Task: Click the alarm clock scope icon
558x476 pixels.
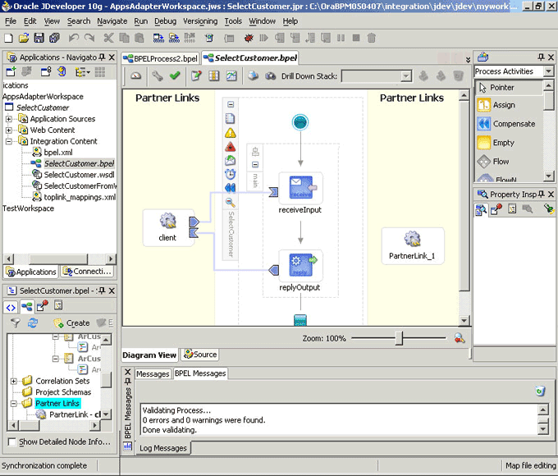Action: tap(231, 175)
